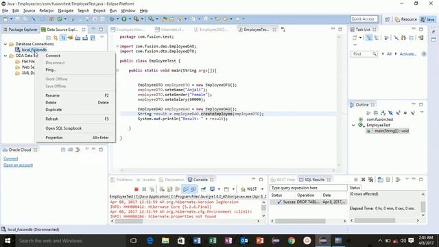This screenshot has height=247, width=439.
Task: Click Pin Console icon
Action: coord(203,189)
